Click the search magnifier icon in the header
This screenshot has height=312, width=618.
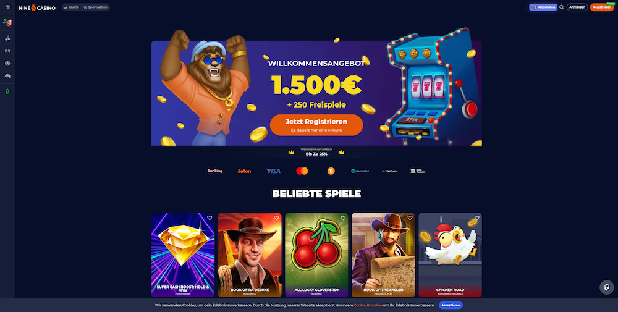(x=562, y=7)
